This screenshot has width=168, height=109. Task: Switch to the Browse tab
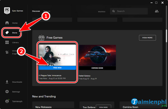tap(47, 11)
